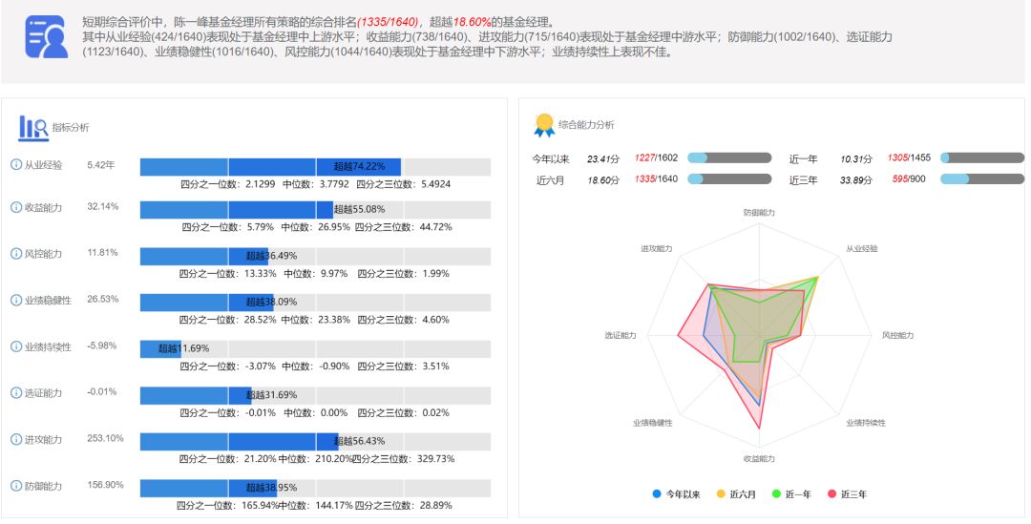Image resolution: width=1031 pixels, height=524 pixels.
Task: Click the 今年以来 score progress bar
Action: (x=729, y=157)
